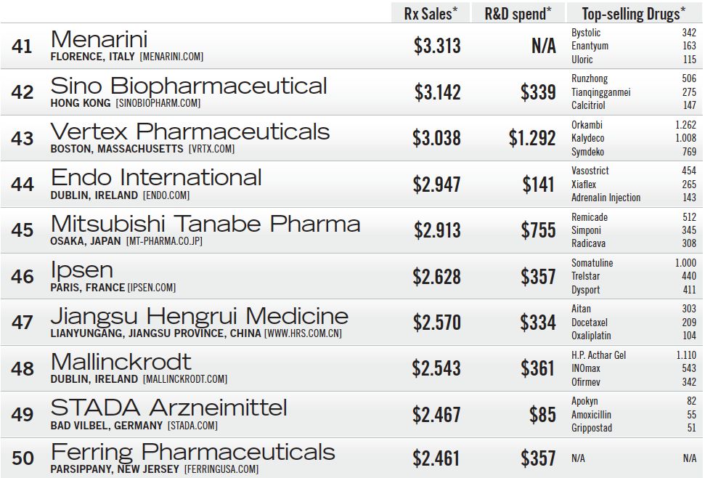
Task: Click Ipsen's $2.628 Rx Sales value
Action: coord(436,276)
